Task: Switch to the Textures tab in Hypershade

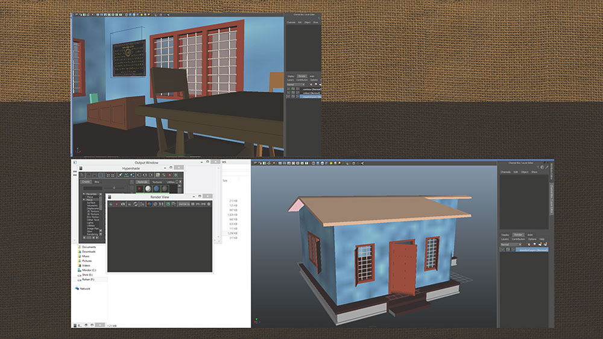Action: (157, 182)
